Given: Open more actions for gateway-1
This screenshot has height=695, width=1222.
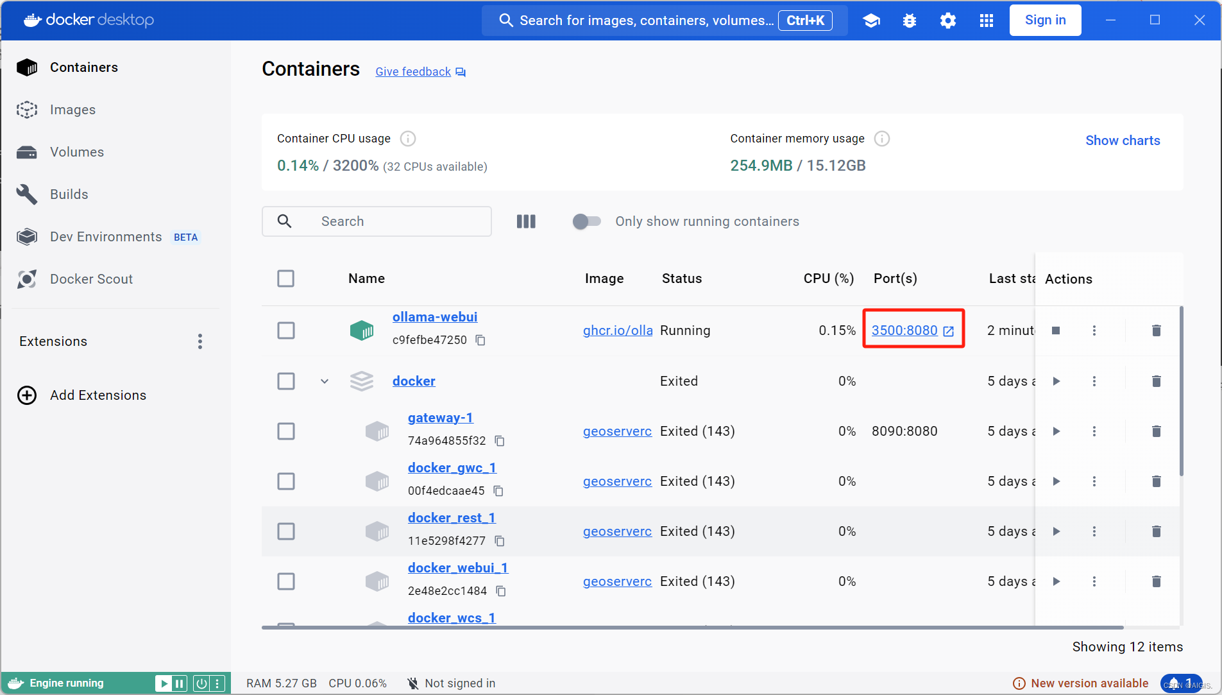Looking at the screenshot, I should tap(1094, 431).
